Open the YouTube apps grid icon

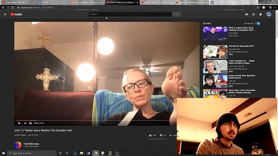(254, 14)
